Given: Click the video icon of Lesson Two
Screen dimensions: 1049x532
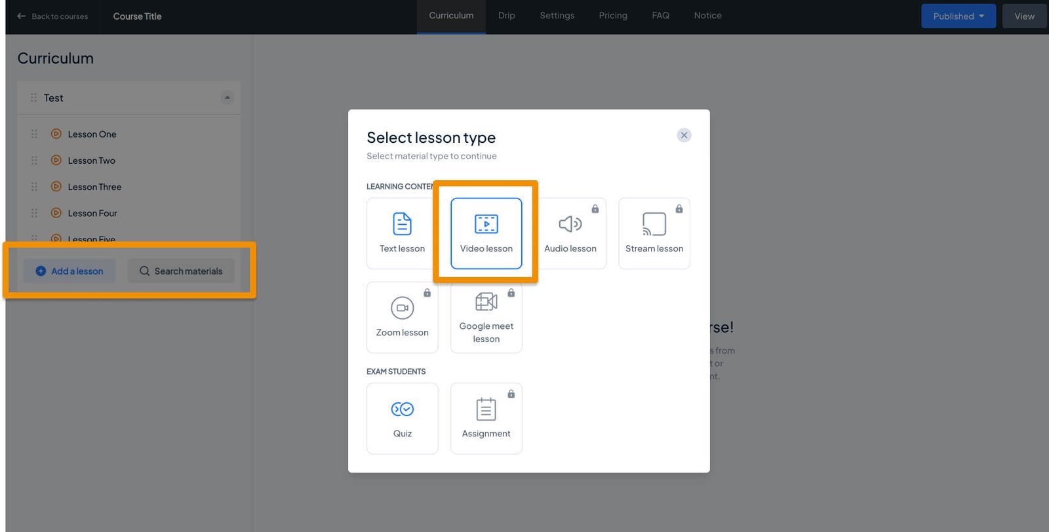Looking at the screenshot, I should (56, 160).
